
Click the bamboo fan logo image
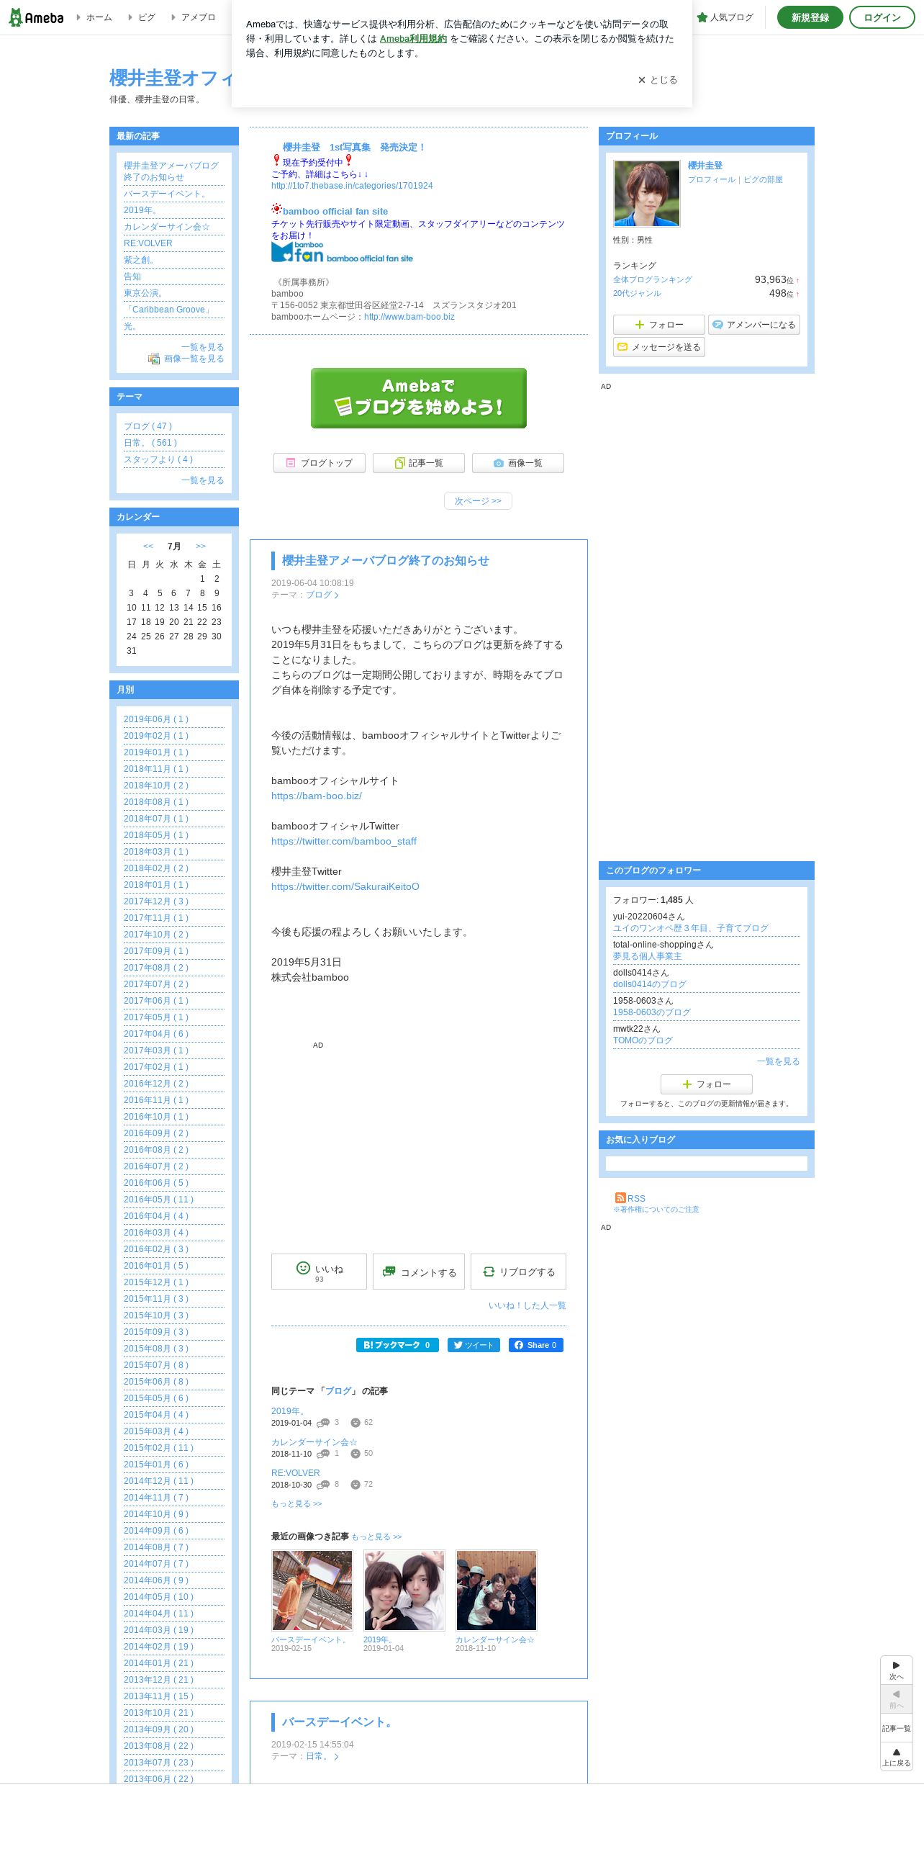[x=342, y=252]
